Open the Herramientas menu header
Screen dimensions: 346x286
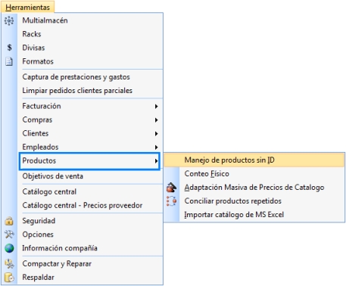(x=27, y=7)
